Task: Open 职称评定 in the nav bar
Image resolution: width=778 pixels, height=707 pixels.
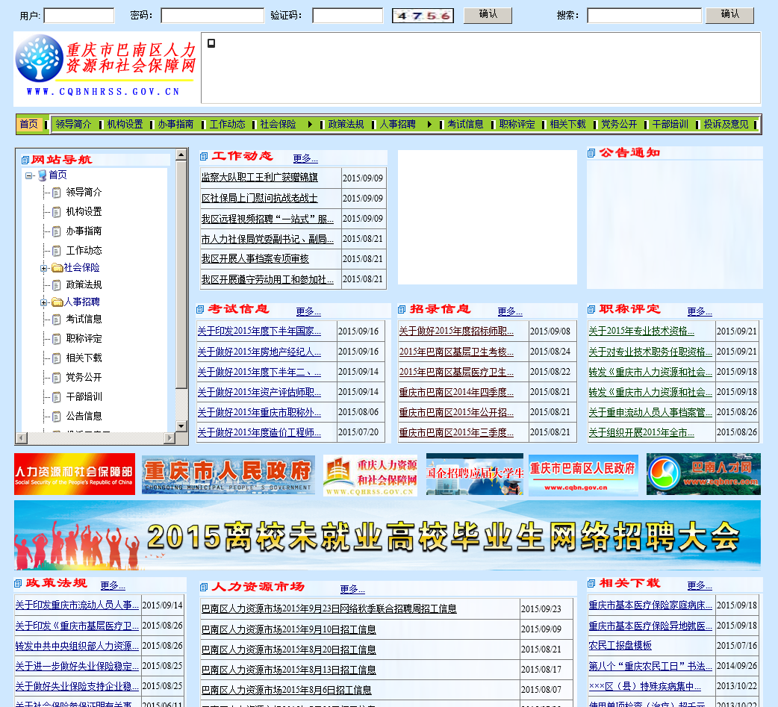Action: [517, 125]
